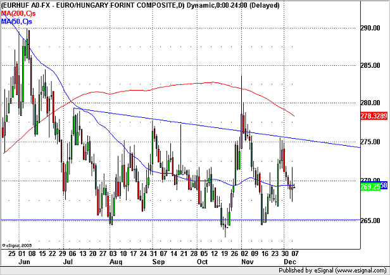Click the date label 02 above Nov

(244, 253)
